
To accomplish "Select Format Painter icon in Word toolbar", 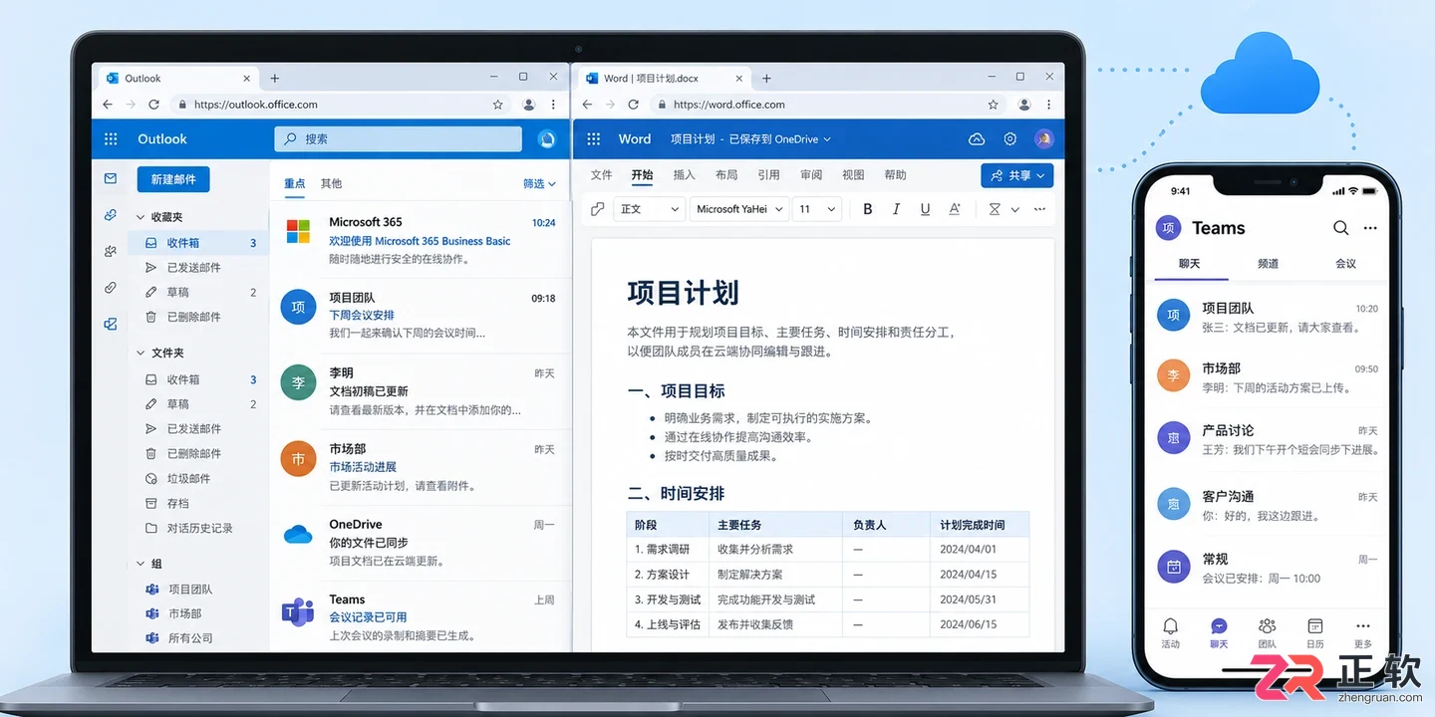I will click(x=598, y=209).
